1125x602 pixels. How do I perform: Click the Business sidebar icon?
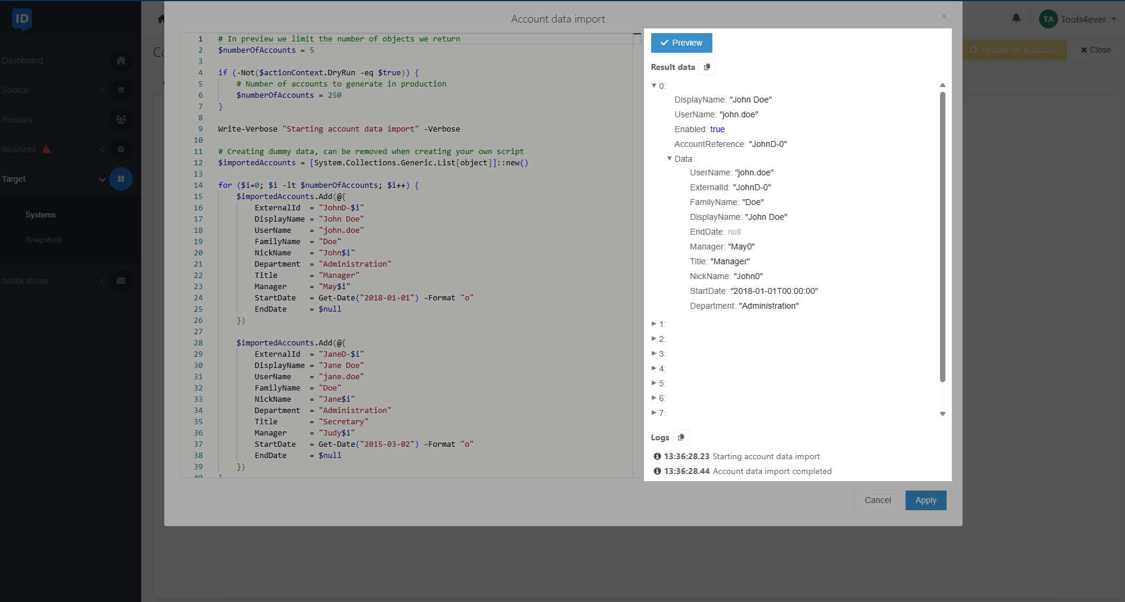click(x=121, y=149)
